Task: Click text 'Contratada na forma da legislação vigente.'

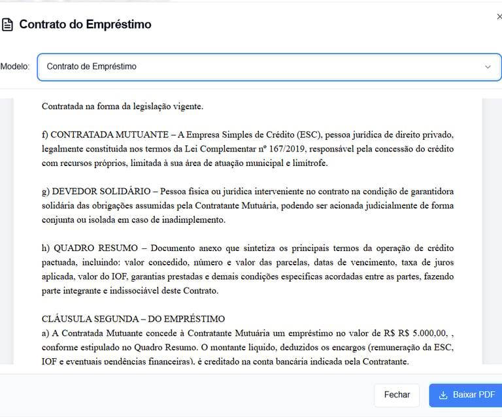Action: [122, 107]
